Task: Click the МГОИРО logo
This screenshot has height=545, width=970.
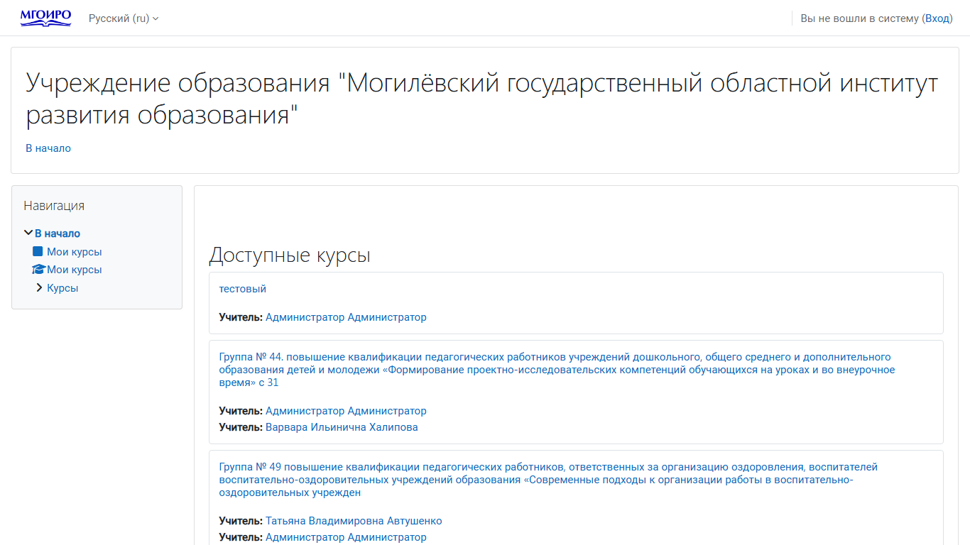Action: (45, 18)
